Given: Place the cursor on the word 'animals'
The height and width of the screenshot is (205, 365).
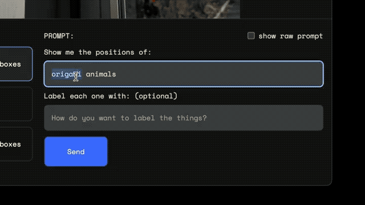Looking at the screenshot, I should [x=101, y=74].
